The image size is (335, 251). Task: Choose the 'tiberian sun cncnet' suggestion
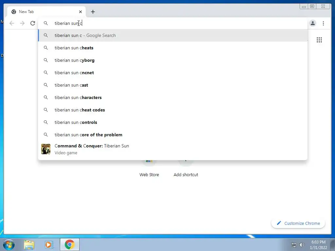point(173,73)
